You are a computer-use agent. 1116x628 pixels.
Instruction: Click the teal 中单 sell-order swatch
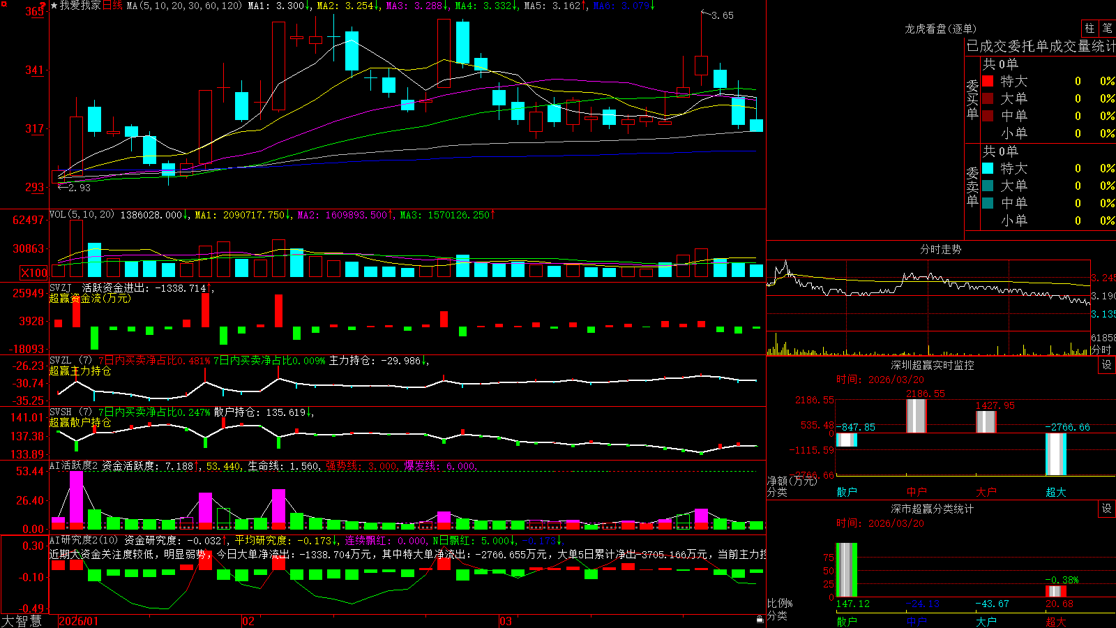pos(988,203)
